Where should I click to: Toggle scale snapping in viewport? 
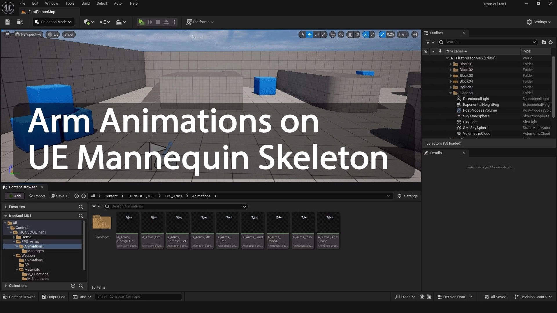coord(382,34)
